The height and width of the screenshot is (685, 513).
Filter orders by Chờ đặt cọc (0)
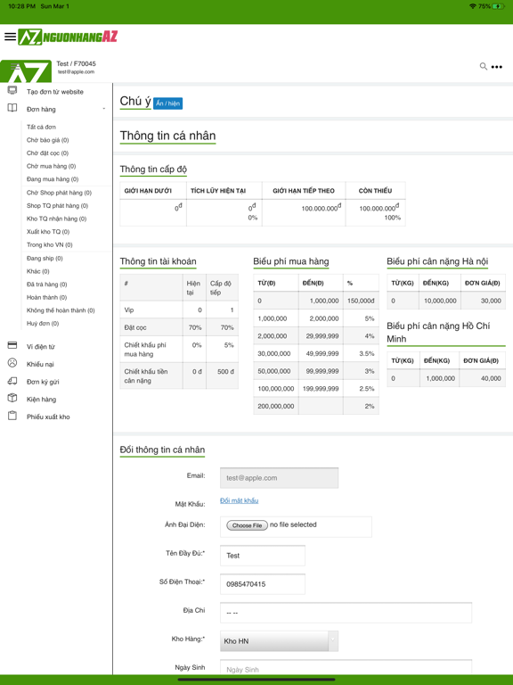47,153
